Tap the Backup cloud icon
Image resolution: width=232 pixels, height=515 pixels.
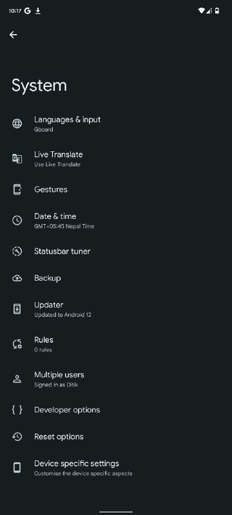pyautogui.click(x=17, y=278)
